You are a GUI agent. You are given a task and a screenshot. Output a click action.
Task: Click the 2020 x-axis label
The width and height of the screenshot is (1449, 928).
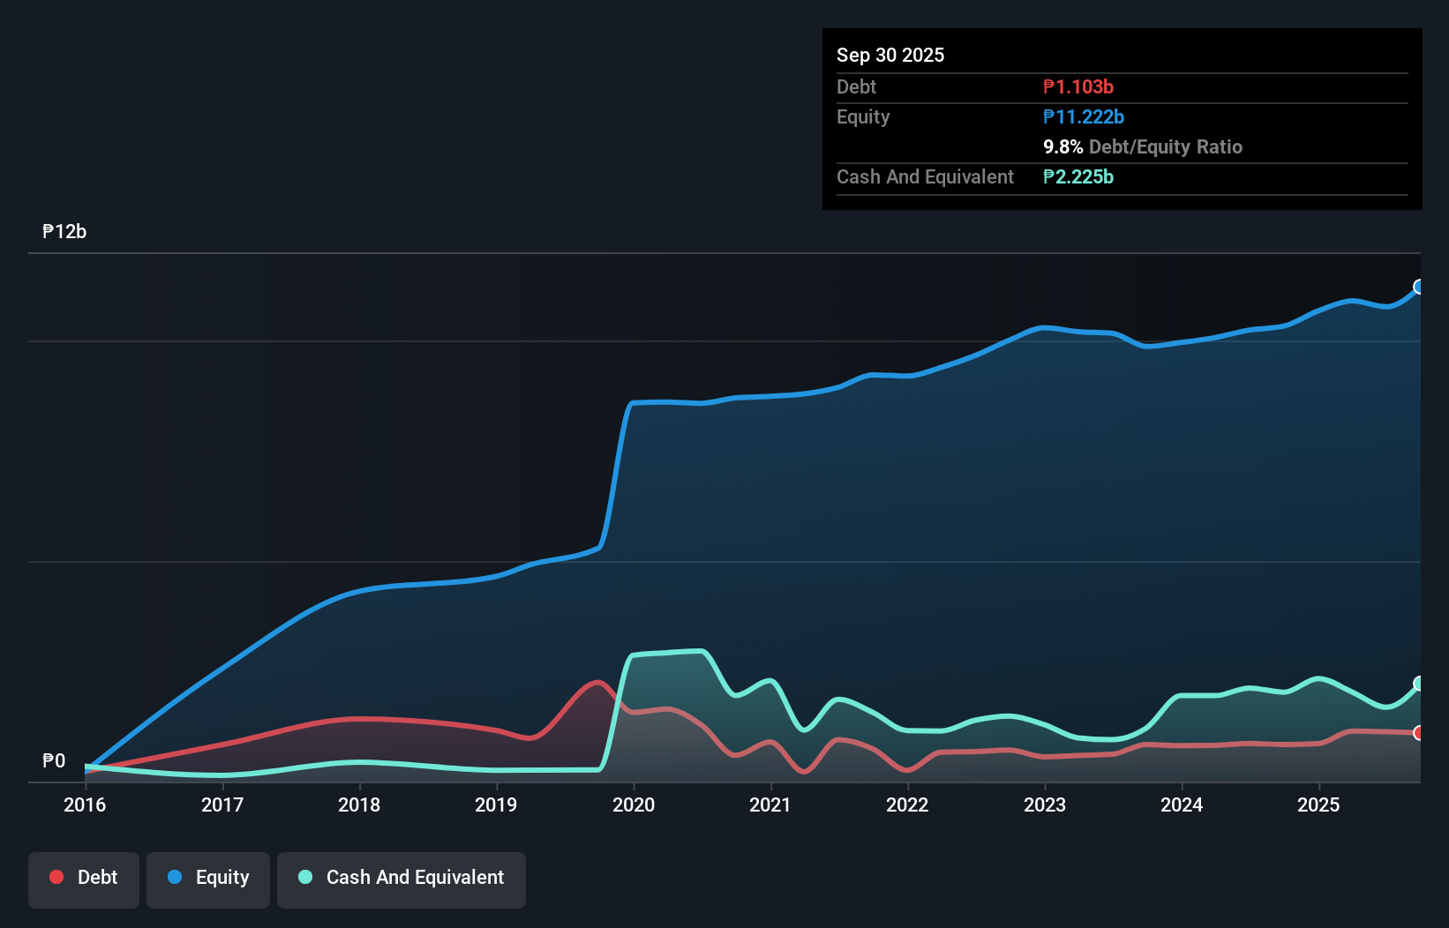coord(634,805)
